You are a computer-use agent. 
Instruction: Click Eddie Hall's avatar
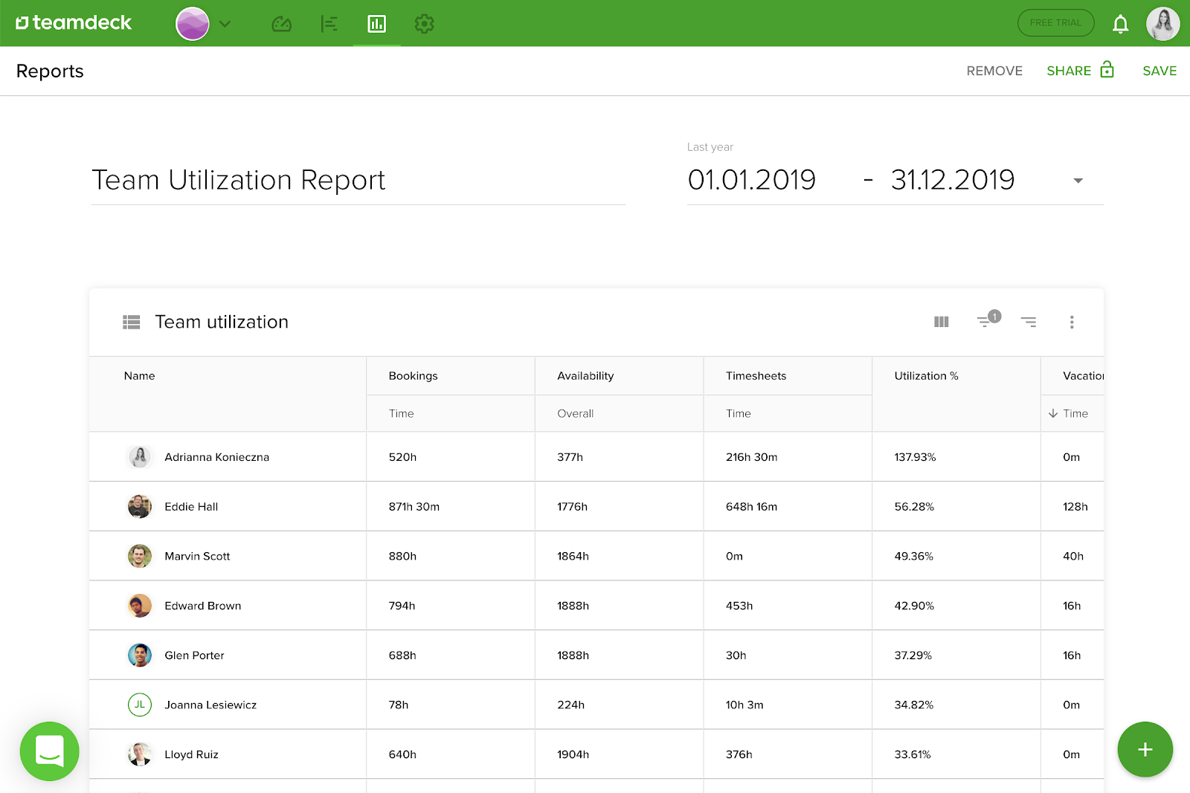140,507
